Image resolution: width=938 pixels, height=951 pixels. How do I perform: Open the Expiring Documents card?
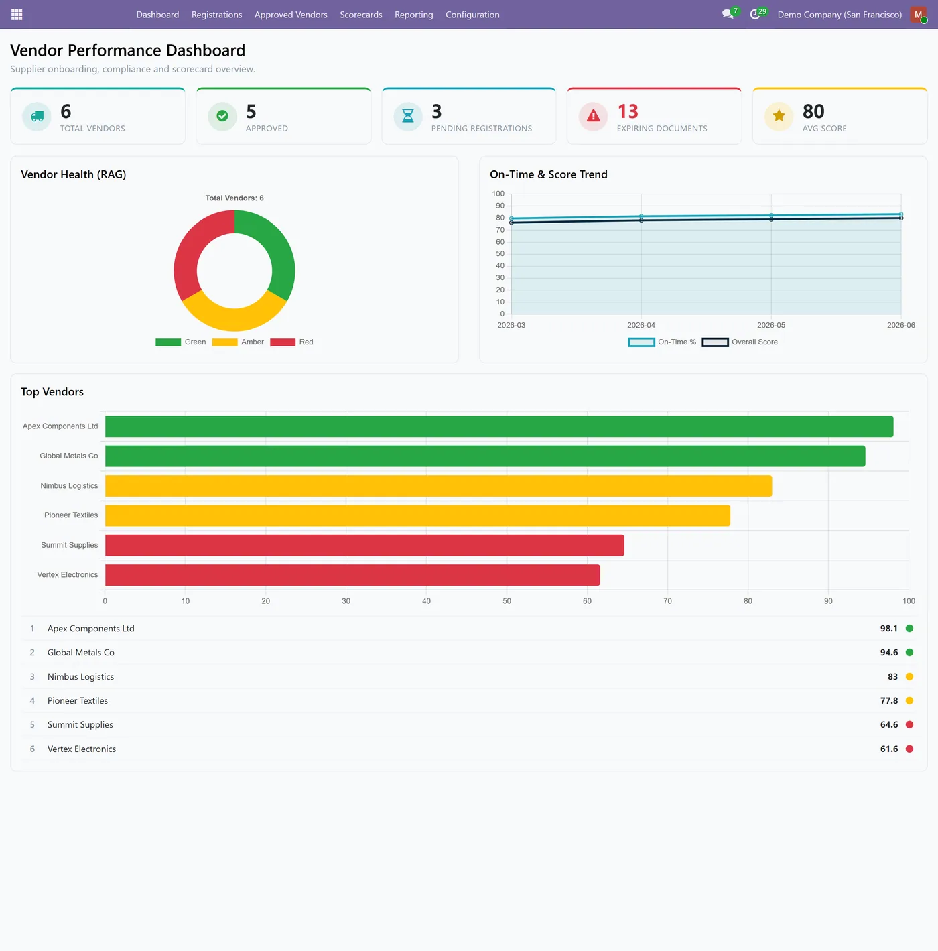655,116
